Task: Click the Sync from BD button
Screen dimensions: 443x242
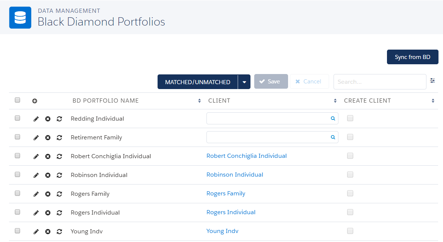Action: [413, 57]
